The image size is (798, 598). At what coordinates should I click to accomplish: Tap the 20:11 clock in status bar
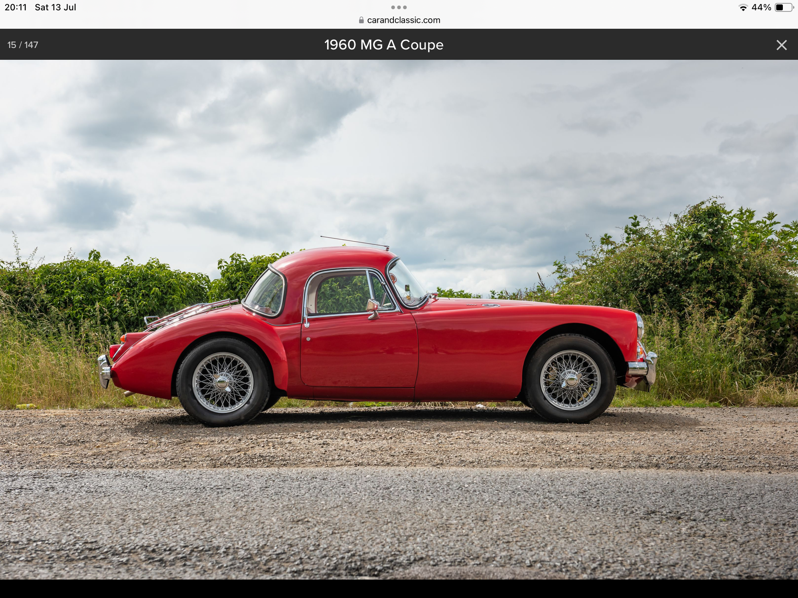(16, 8)
